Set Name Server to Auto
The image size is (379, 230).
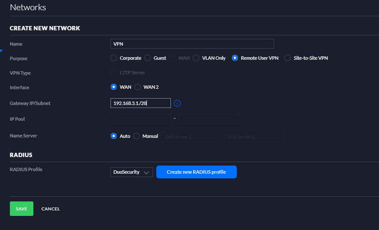113,136
